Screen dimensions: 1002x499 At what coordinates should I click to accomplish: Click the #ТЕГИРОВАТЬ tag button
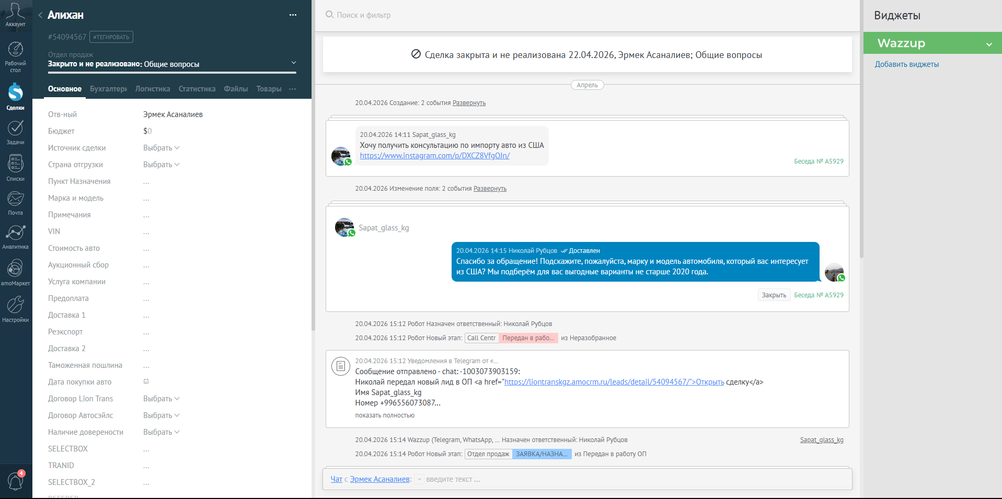coord(111,37)
